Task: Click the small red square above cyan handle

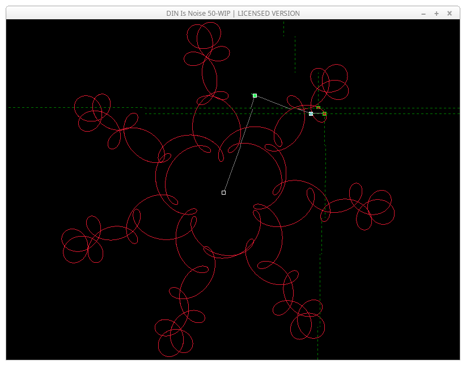Action: coord(318,108)
